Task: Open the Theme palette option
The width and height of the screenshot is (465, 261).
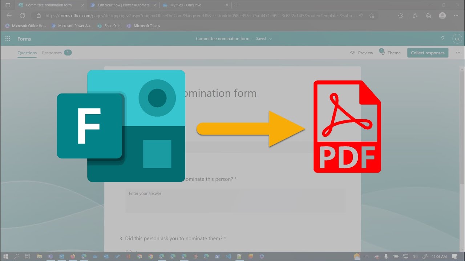Action: point(390,53)
